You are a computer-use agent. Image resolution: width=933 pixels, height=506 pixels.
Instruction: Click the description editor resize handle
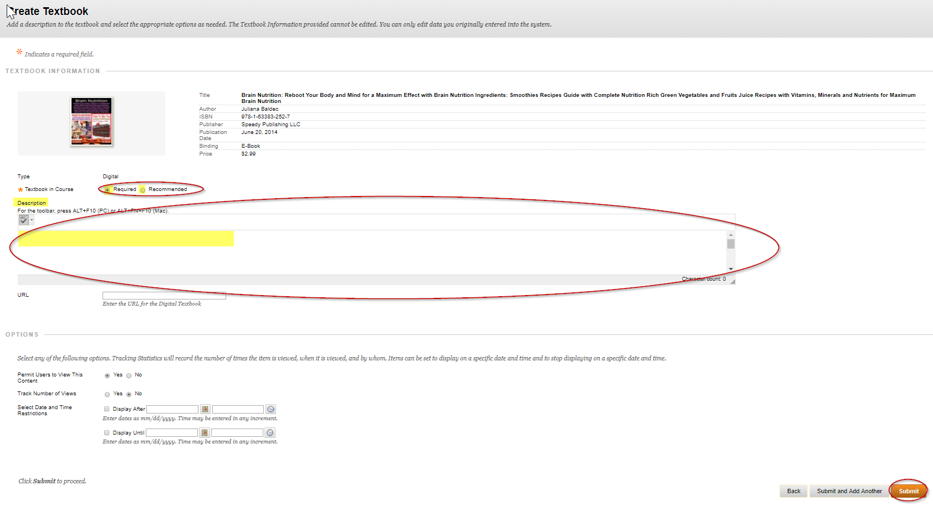[x=732, y=281]
